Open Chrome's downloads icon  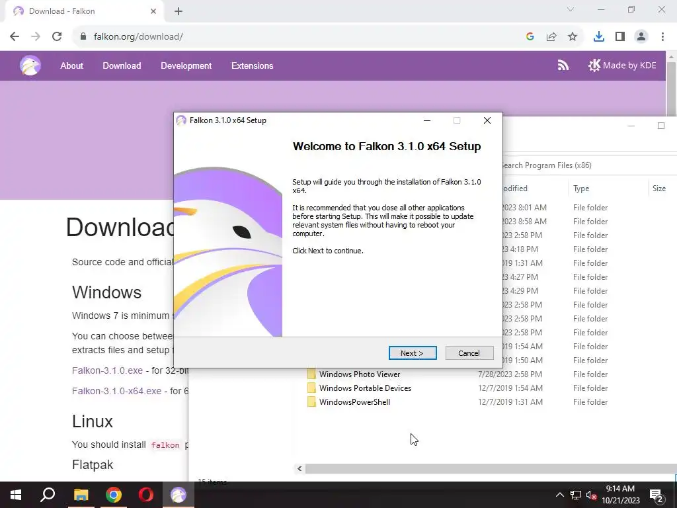(x=599, y=37)
